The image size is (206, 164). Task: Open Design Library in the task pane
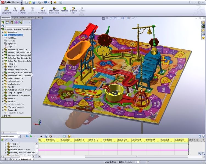203,27
